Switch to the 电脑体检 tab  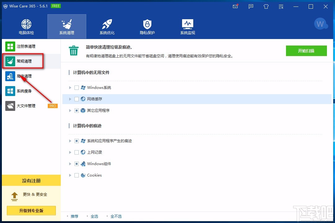pyautogui.click(x=26, y=27)
